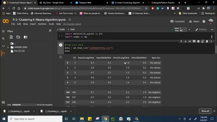This screenshot has width=217, height=122.
Task: Copy link to cell icon
Action: pos(190,41)
